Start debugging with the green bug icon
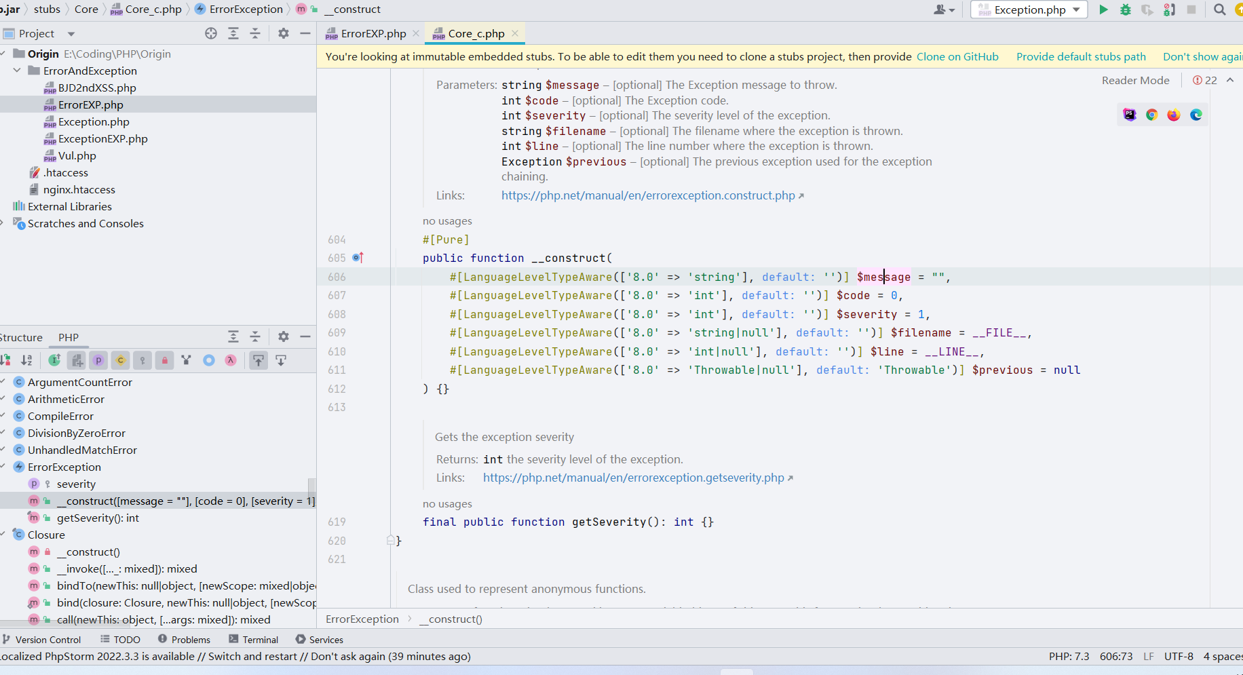Screen dimensions: 1243x675 (x=1126, y=9)
